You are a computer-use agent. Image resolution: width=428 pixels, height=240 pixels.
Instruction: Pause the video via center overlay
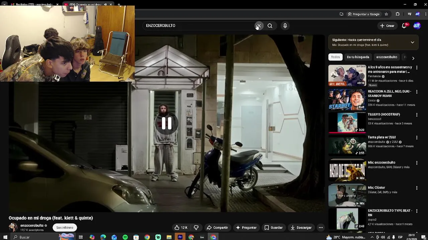(x=167, y=123)
